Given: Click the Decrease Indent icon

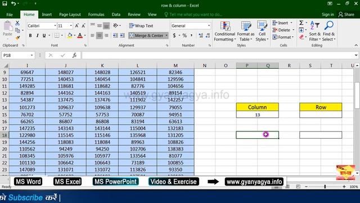Looking at the screenshot, I should (x=115, y=36).
